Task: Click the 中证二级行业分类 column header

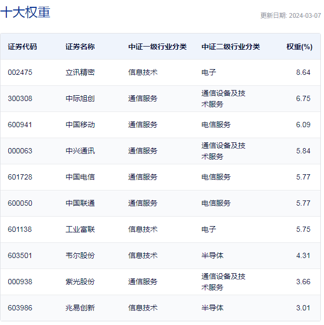Action: (x=230, y=47)
